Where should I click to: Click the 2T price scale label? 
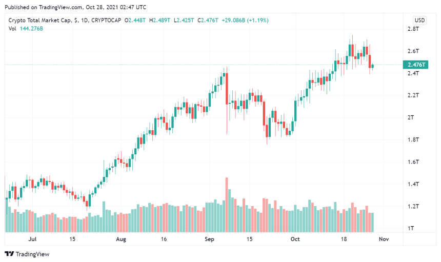point(411,117)
